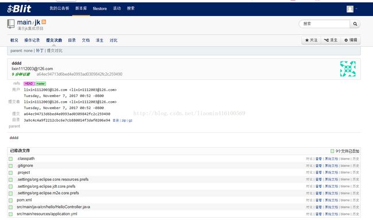Click blame link for pom.xml row
373x220 pixels.
(345, 200)
